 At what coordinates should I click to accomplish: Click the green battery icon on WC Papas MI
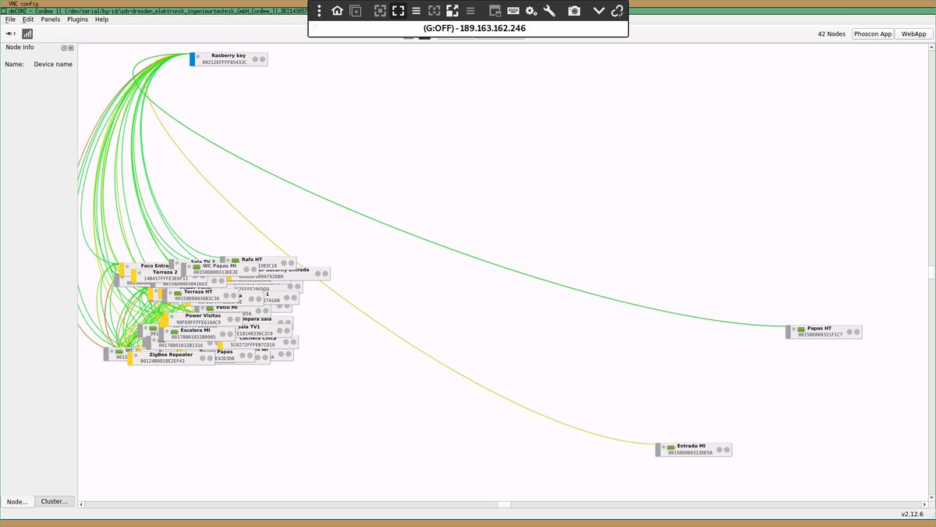tap(197, 267)
